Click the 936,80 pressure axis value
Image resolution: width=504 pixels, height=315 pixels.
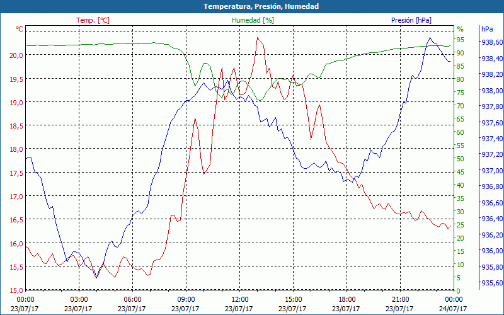coord(492,186)
